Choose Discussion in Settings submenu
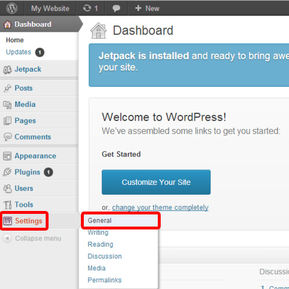Image resolution: width=289 pixels, height=289 pixels. tap(105, 256)
